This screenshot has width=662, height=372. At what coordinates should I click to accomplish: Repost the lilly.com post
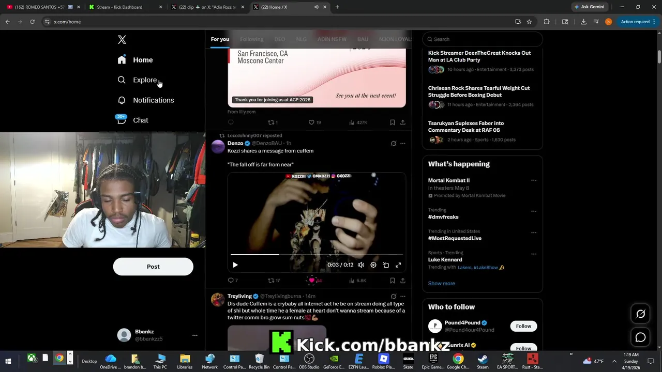click(x=273, y=122)
